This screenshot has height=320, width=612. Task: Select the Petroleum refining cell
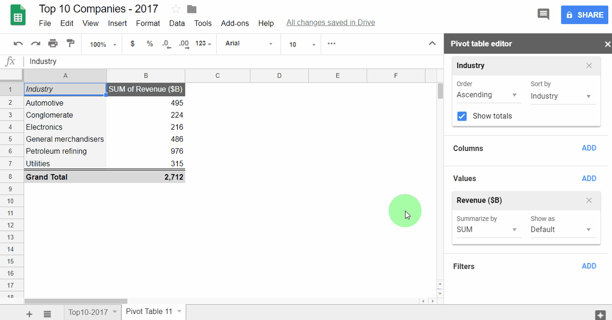tap(65, 151)
